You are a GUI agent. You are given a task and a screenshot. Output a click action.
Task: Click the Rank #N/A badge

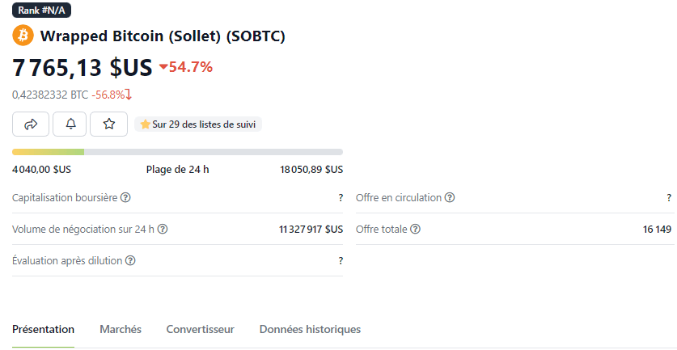click(x=48, y=10)
